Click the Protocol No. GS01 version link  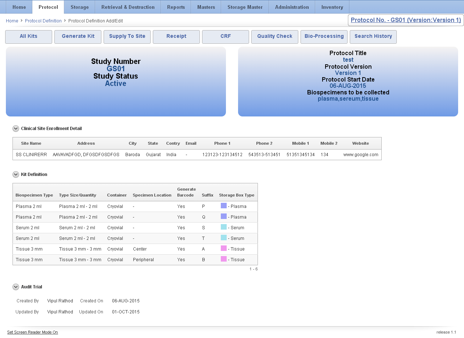tap(406, 20)
